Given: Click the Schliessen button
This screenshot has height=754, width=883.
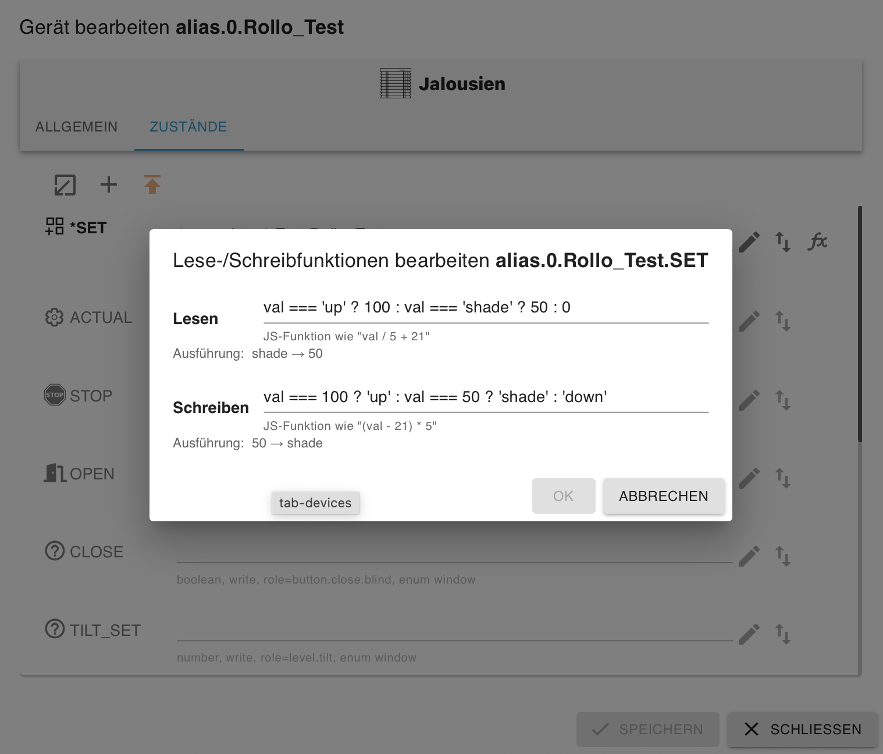Looking at the screenshot, I should tap(803, 729).
